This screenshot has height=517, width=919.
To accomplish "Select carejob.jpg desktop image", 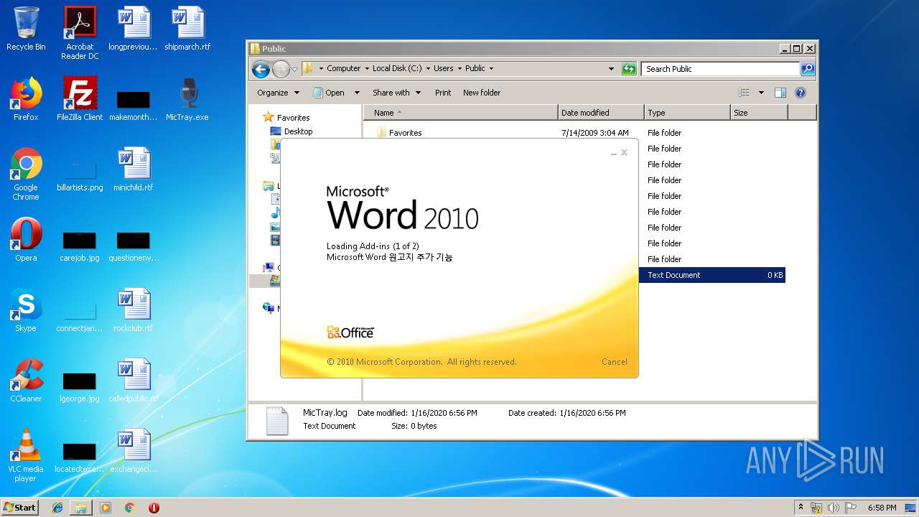I will click(x=80, y=244).
